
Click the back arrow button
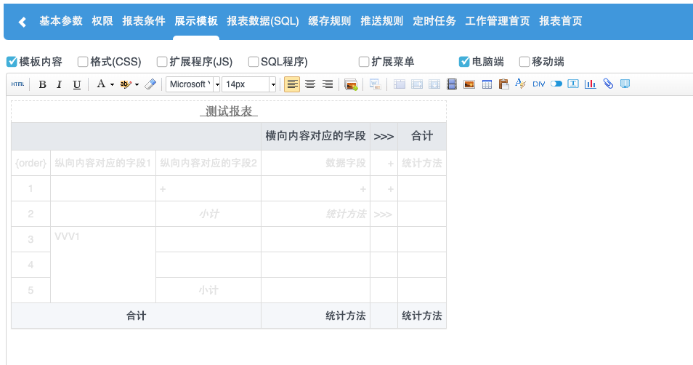coord(22,22)
